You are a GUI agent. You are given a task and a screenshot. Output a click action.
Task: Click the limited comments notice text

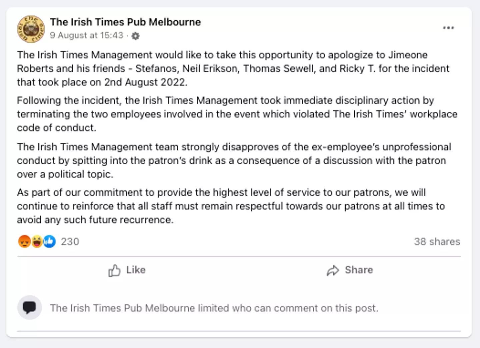(x=214, y=308)
